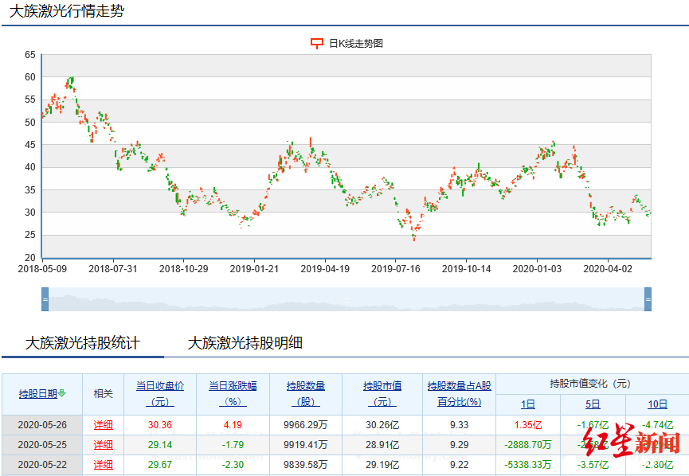Screen dimensions: 689x476
Task: Click holdings value 9919.41万
Action: [306, 445]
